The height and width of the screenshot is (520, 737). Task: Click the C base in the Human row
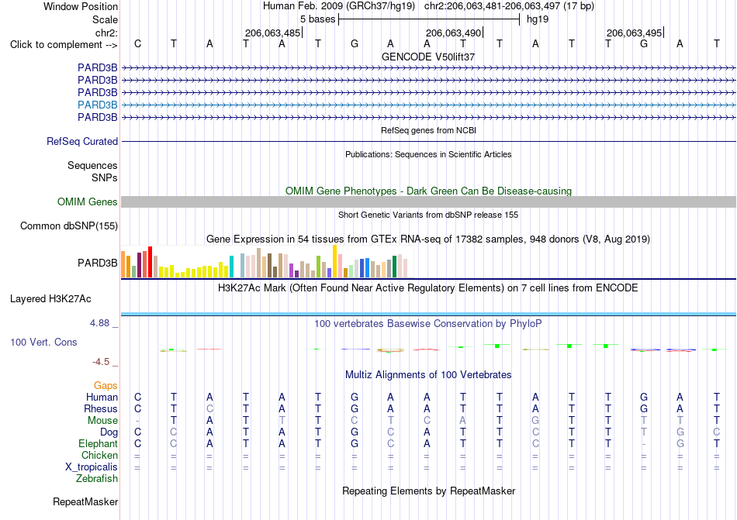click(x=138, y=397)
